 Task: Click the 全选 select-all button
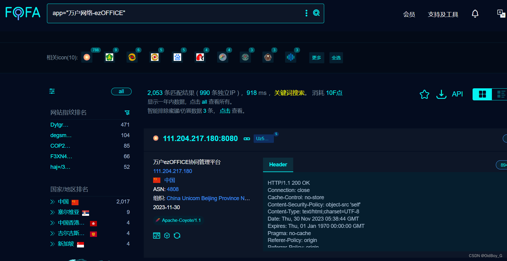pyautogui.click(x=336, y=58)
